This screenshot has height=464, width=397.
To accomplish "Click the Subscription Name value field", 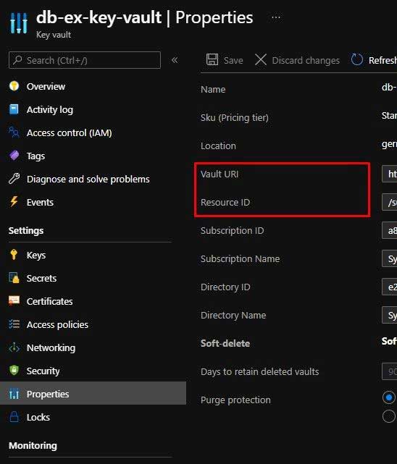I will coord(389,258).
